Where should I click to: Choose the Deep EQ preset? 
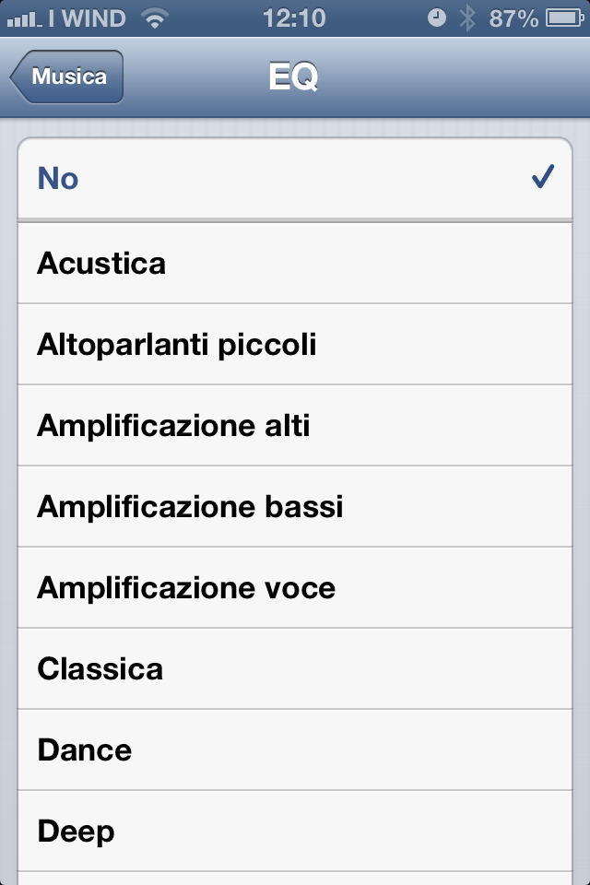pos(295,832)
